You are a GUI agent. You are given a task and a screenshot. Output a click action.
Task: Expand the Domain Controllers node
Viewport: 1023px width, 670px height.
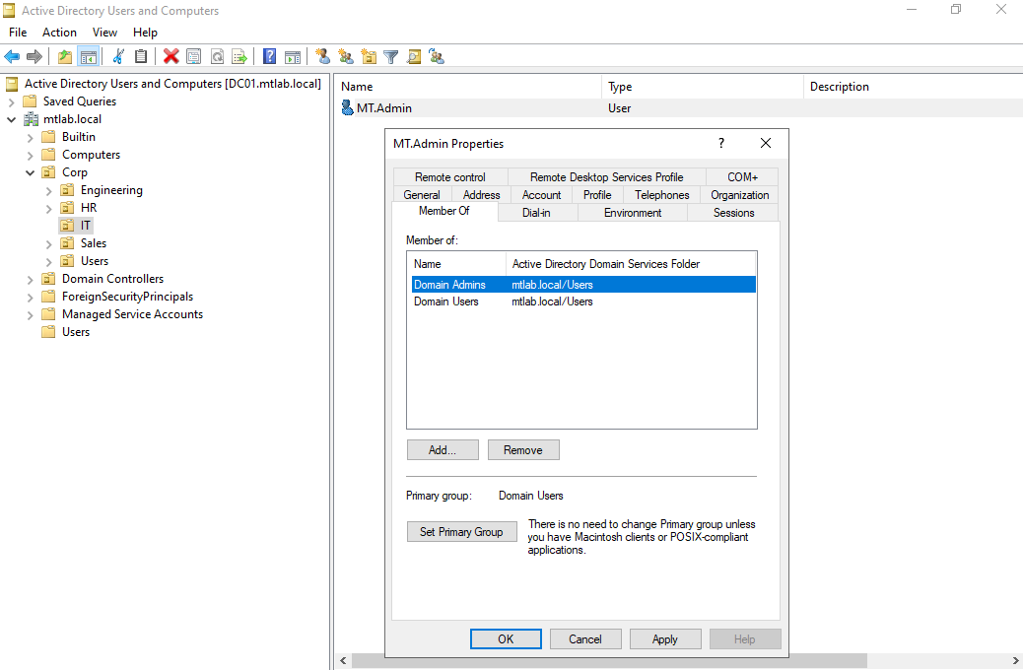[x=30, y=279]
